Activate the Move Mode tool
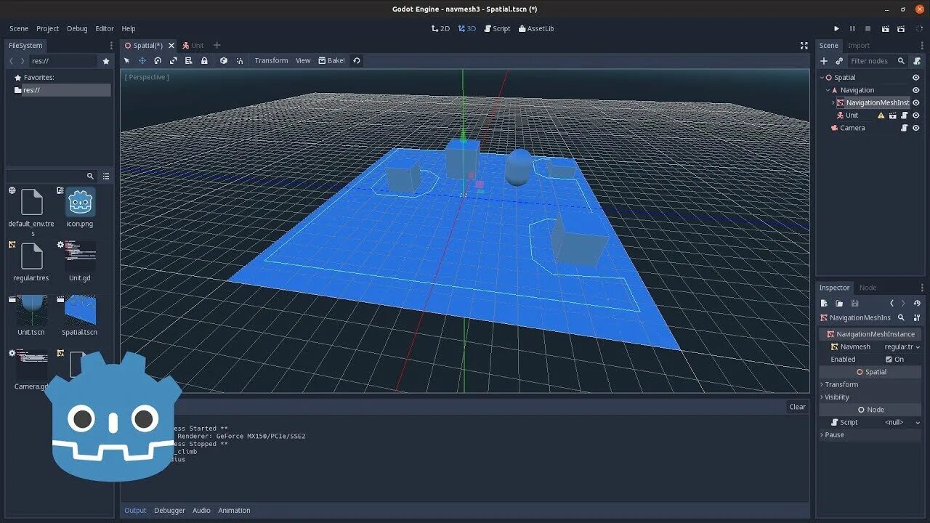The image size is (930, 523). coord(142,60)
